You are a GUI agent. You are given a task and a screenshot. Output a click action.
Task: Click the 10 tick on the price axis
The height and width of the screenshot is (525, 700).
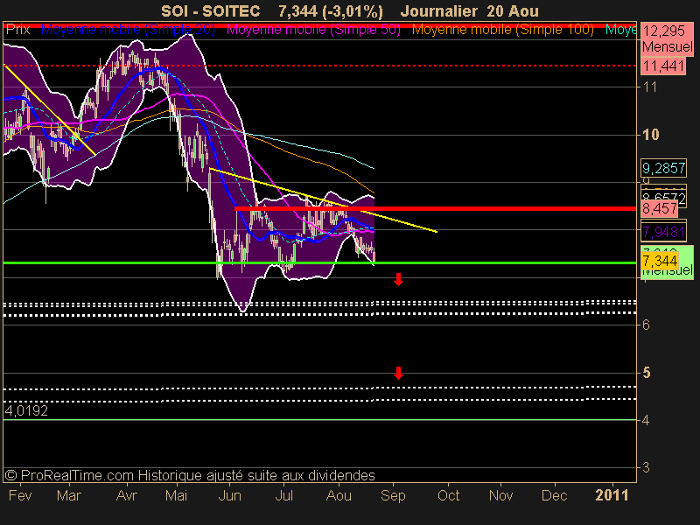pos(650,135)
